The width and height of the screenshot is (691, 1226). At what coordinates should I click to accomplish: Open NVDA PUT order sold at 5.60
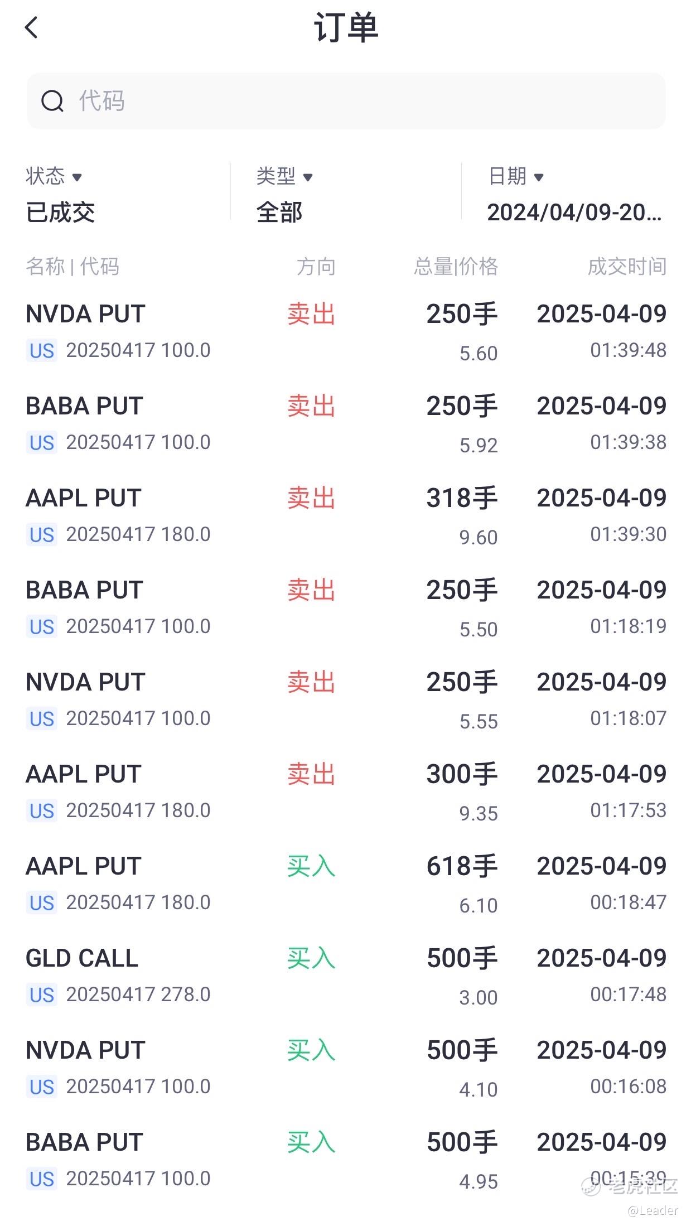coord(345,332)
